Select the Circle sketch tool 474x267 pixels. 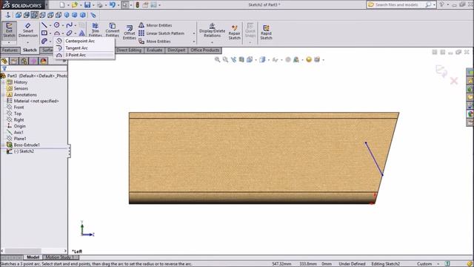(x=56, y=25)
